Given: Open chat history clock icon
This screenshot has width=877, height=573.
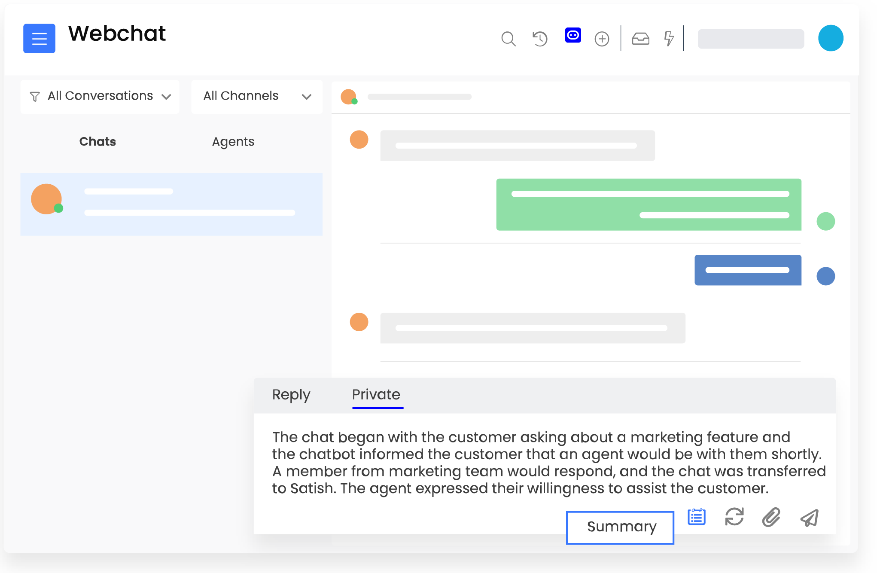Looking at the screenshot, I should pyautogui.click(x=540, y=39).
